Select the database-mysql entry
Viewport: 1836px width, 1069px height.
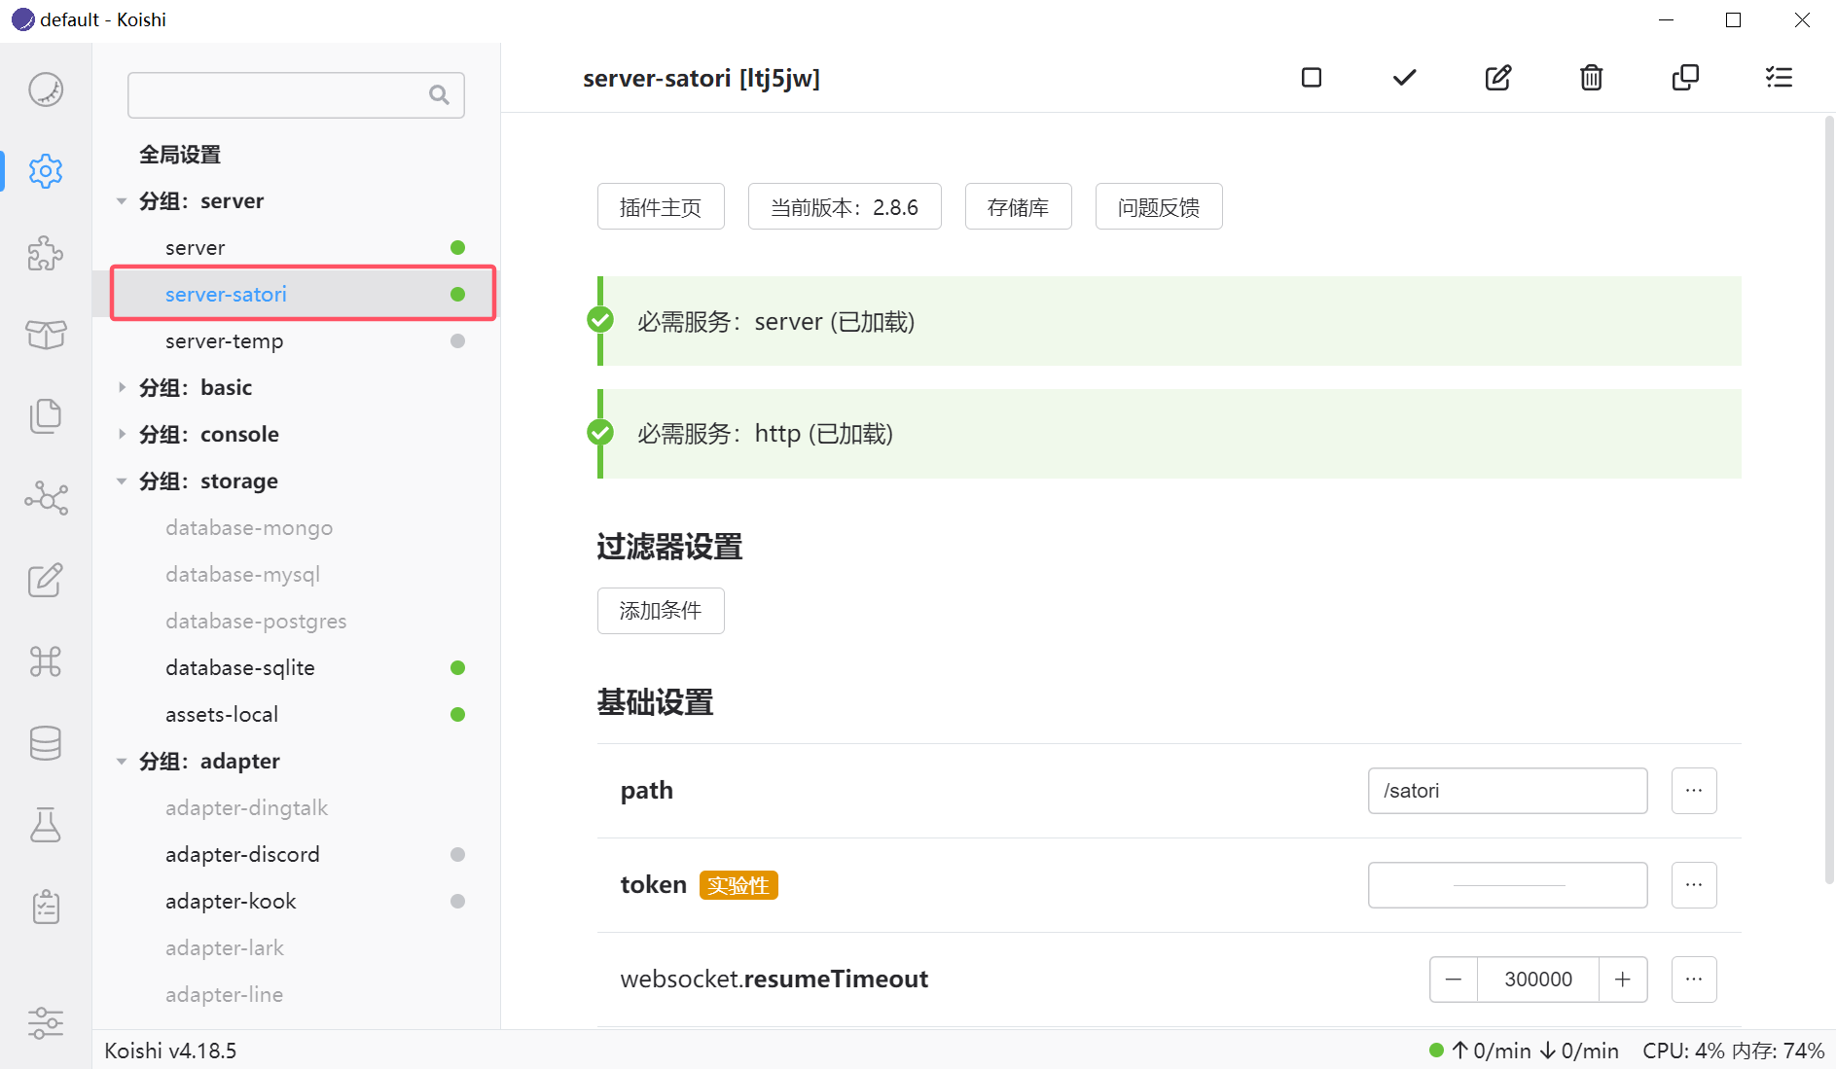(x=296, y=575)
